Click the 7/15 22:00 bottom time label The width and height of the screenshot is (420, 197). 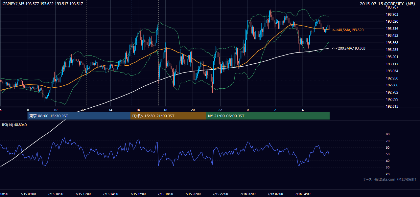(x=220, y=194)
